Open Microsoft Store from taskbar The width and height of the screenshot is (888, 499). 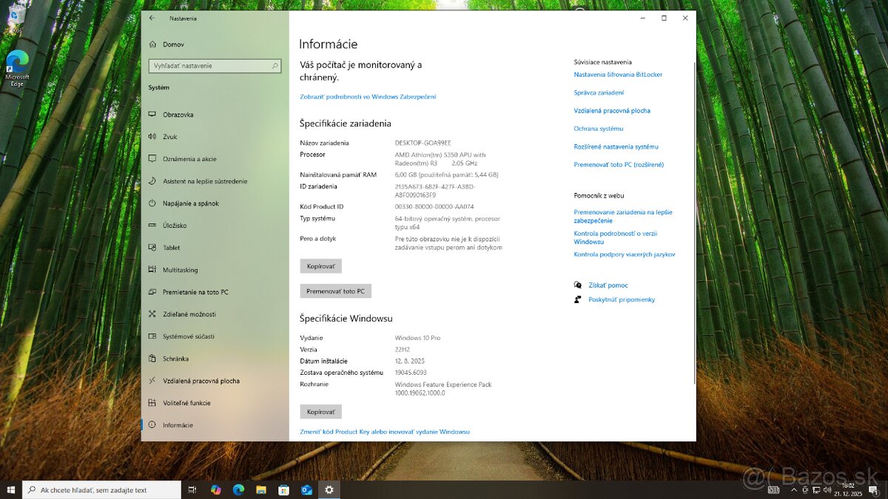pos(283,489)
